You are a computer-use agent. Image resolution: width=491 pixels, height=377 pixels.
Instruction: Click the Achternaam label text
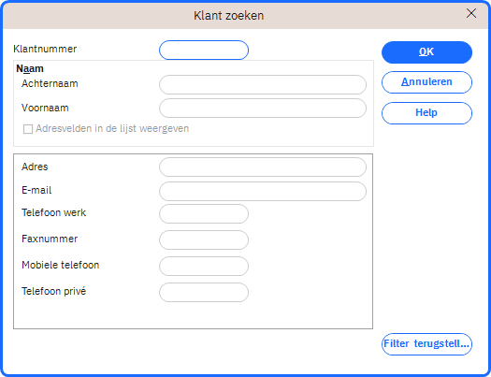[x=50, y=83]
